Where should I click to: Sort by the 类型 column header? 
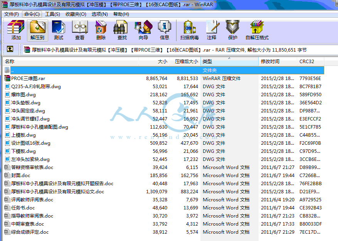tap(229, 61)
